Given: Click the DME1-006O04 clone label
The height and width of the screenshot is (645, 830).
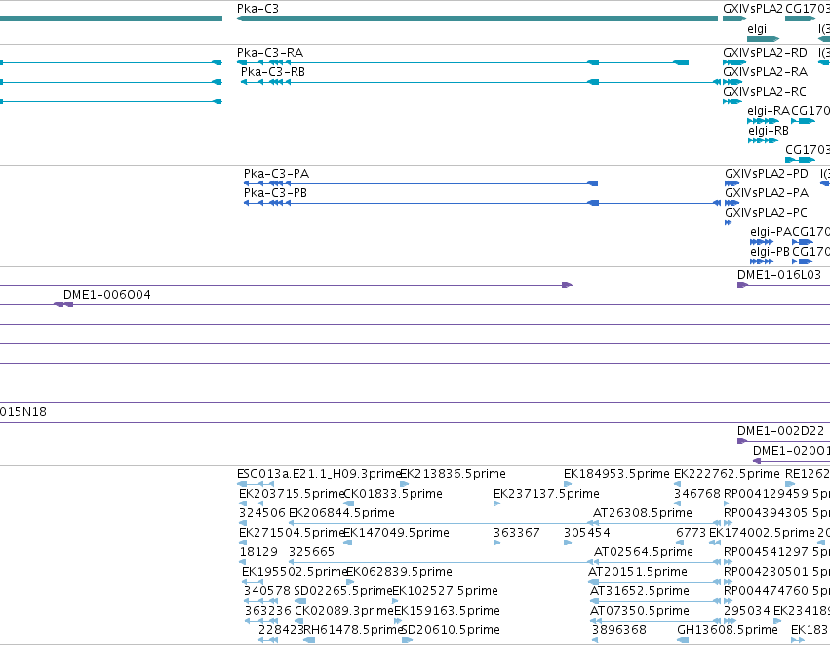Looking at the screenshot, I should tap(107, 295).
